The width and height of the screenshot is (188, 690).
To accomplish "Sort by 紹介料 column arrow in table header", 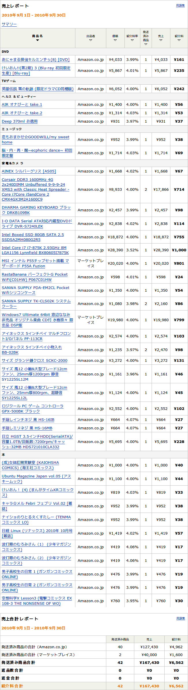I will pos(179,40).
